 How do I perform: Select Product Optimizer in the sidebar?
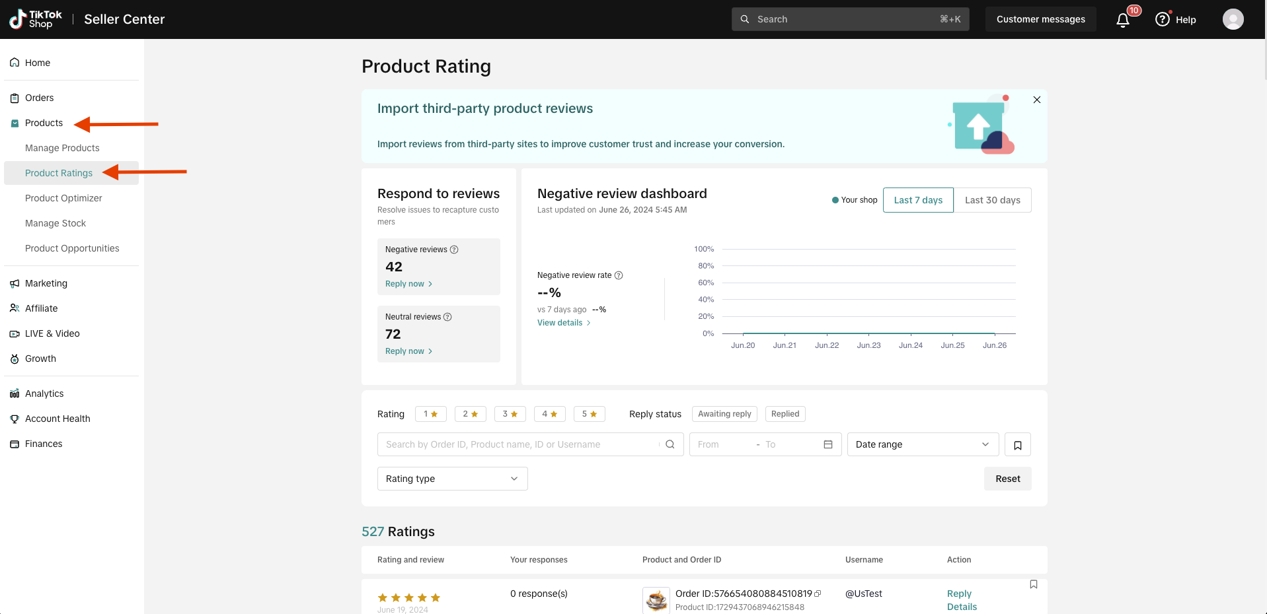pos(63,198)
